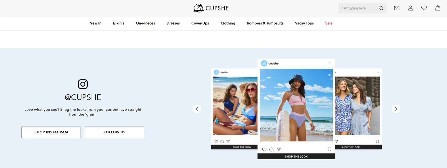Open the mail envelope icon in header
The image size is (447, 168).
[397, 8]
